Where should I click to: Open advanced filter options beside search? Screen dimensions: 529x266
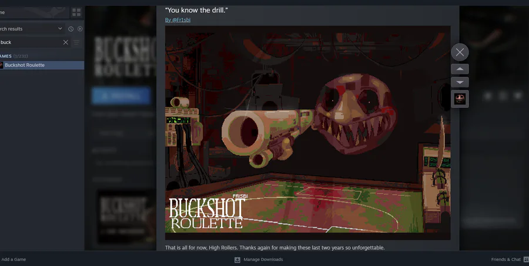pos(76,42)
